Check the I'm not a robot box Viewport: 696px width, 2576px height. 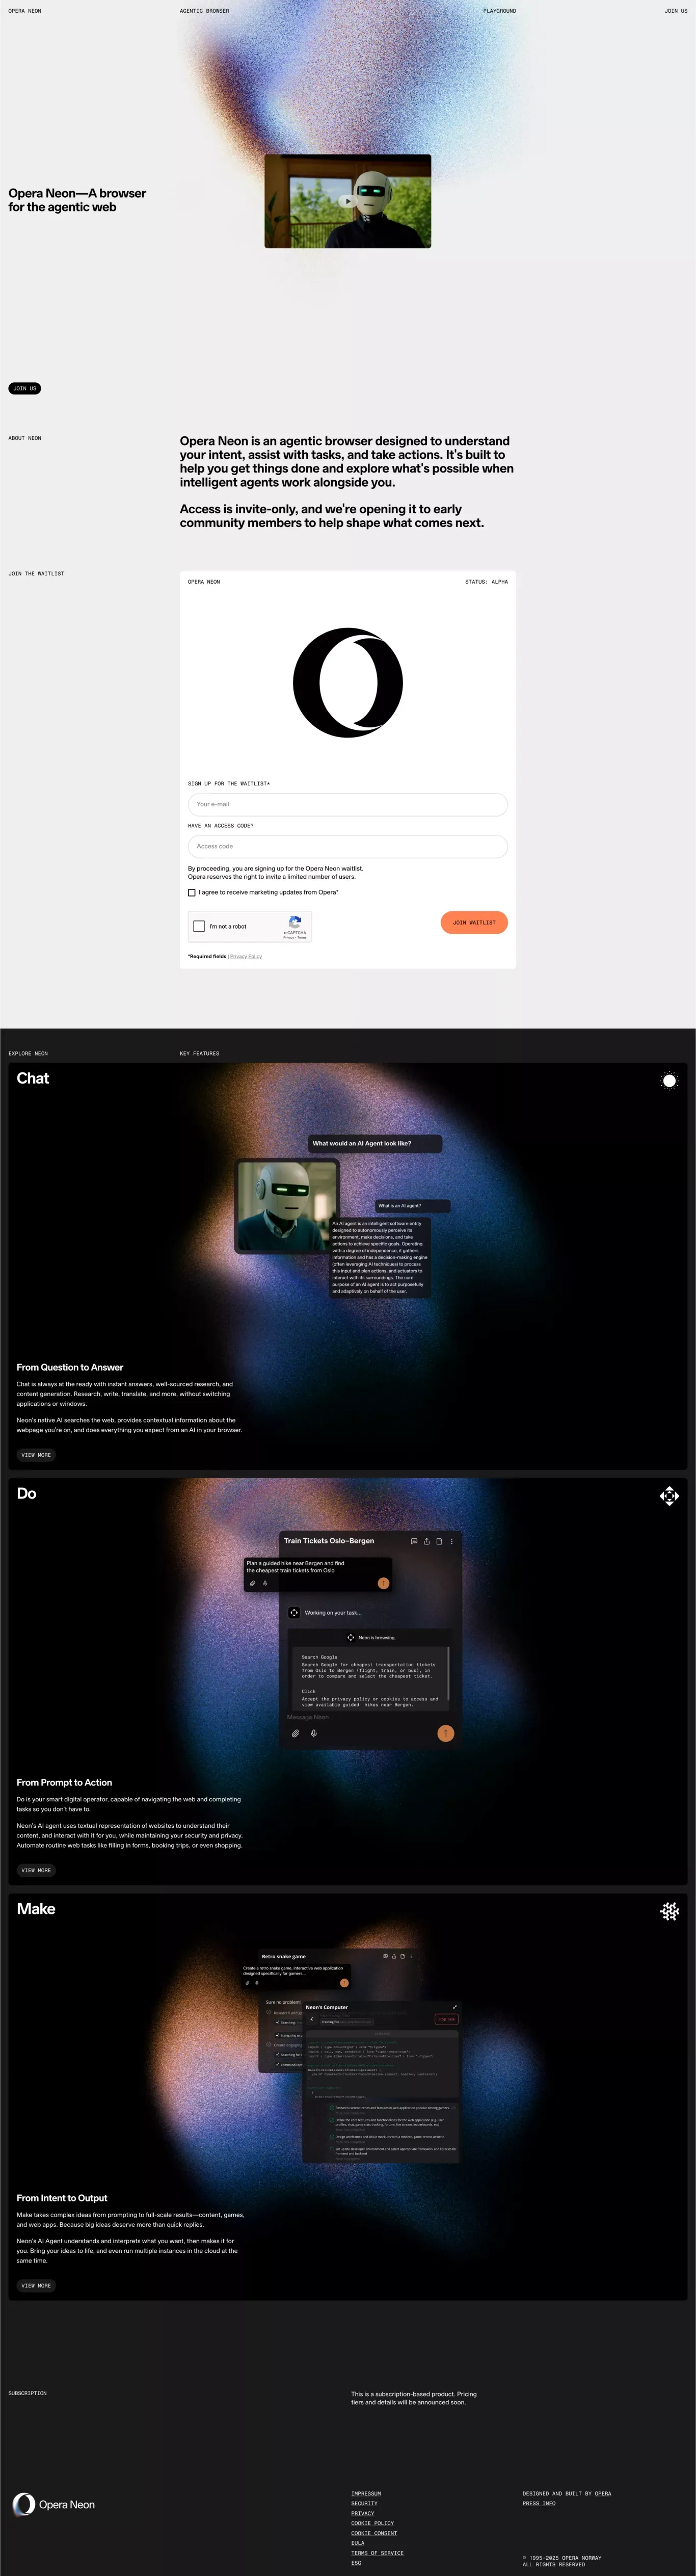(199, 926)
